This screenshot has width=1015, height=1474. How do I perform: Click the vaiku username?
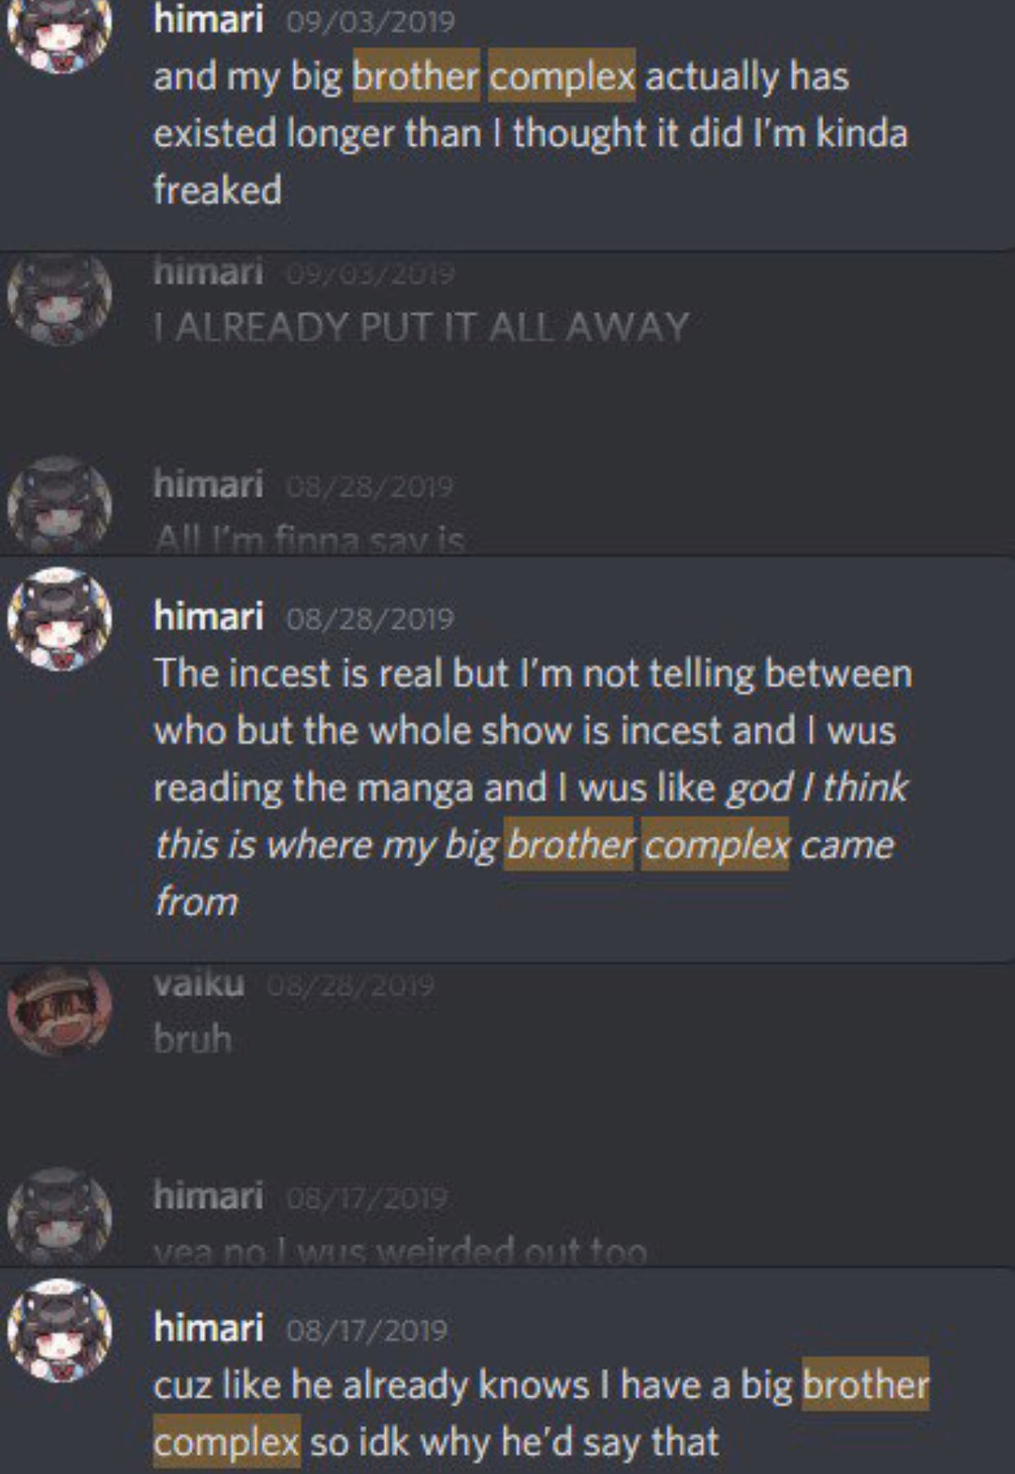click(199, 984)
